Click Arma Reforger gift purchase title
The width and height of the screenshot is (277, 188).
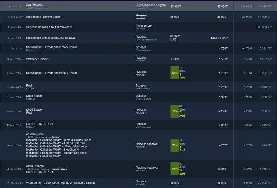coord(35,166)
